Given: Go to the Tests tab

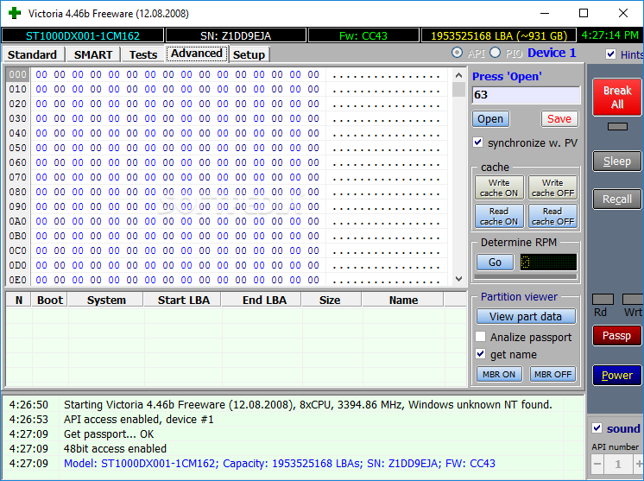Looking at the screenshot, I should (143, 54).
